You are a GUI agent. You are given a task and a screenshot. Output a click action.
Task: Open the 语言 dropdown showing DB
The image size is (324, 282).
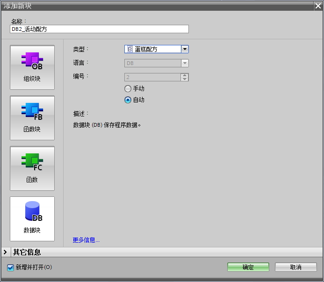coord(185,63)
